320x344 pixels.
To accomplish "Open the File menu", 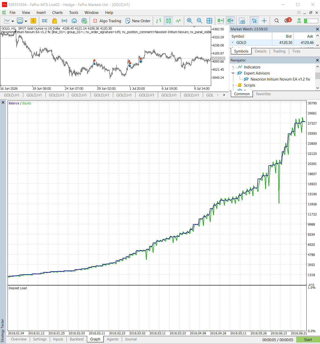I will [12, 13].
